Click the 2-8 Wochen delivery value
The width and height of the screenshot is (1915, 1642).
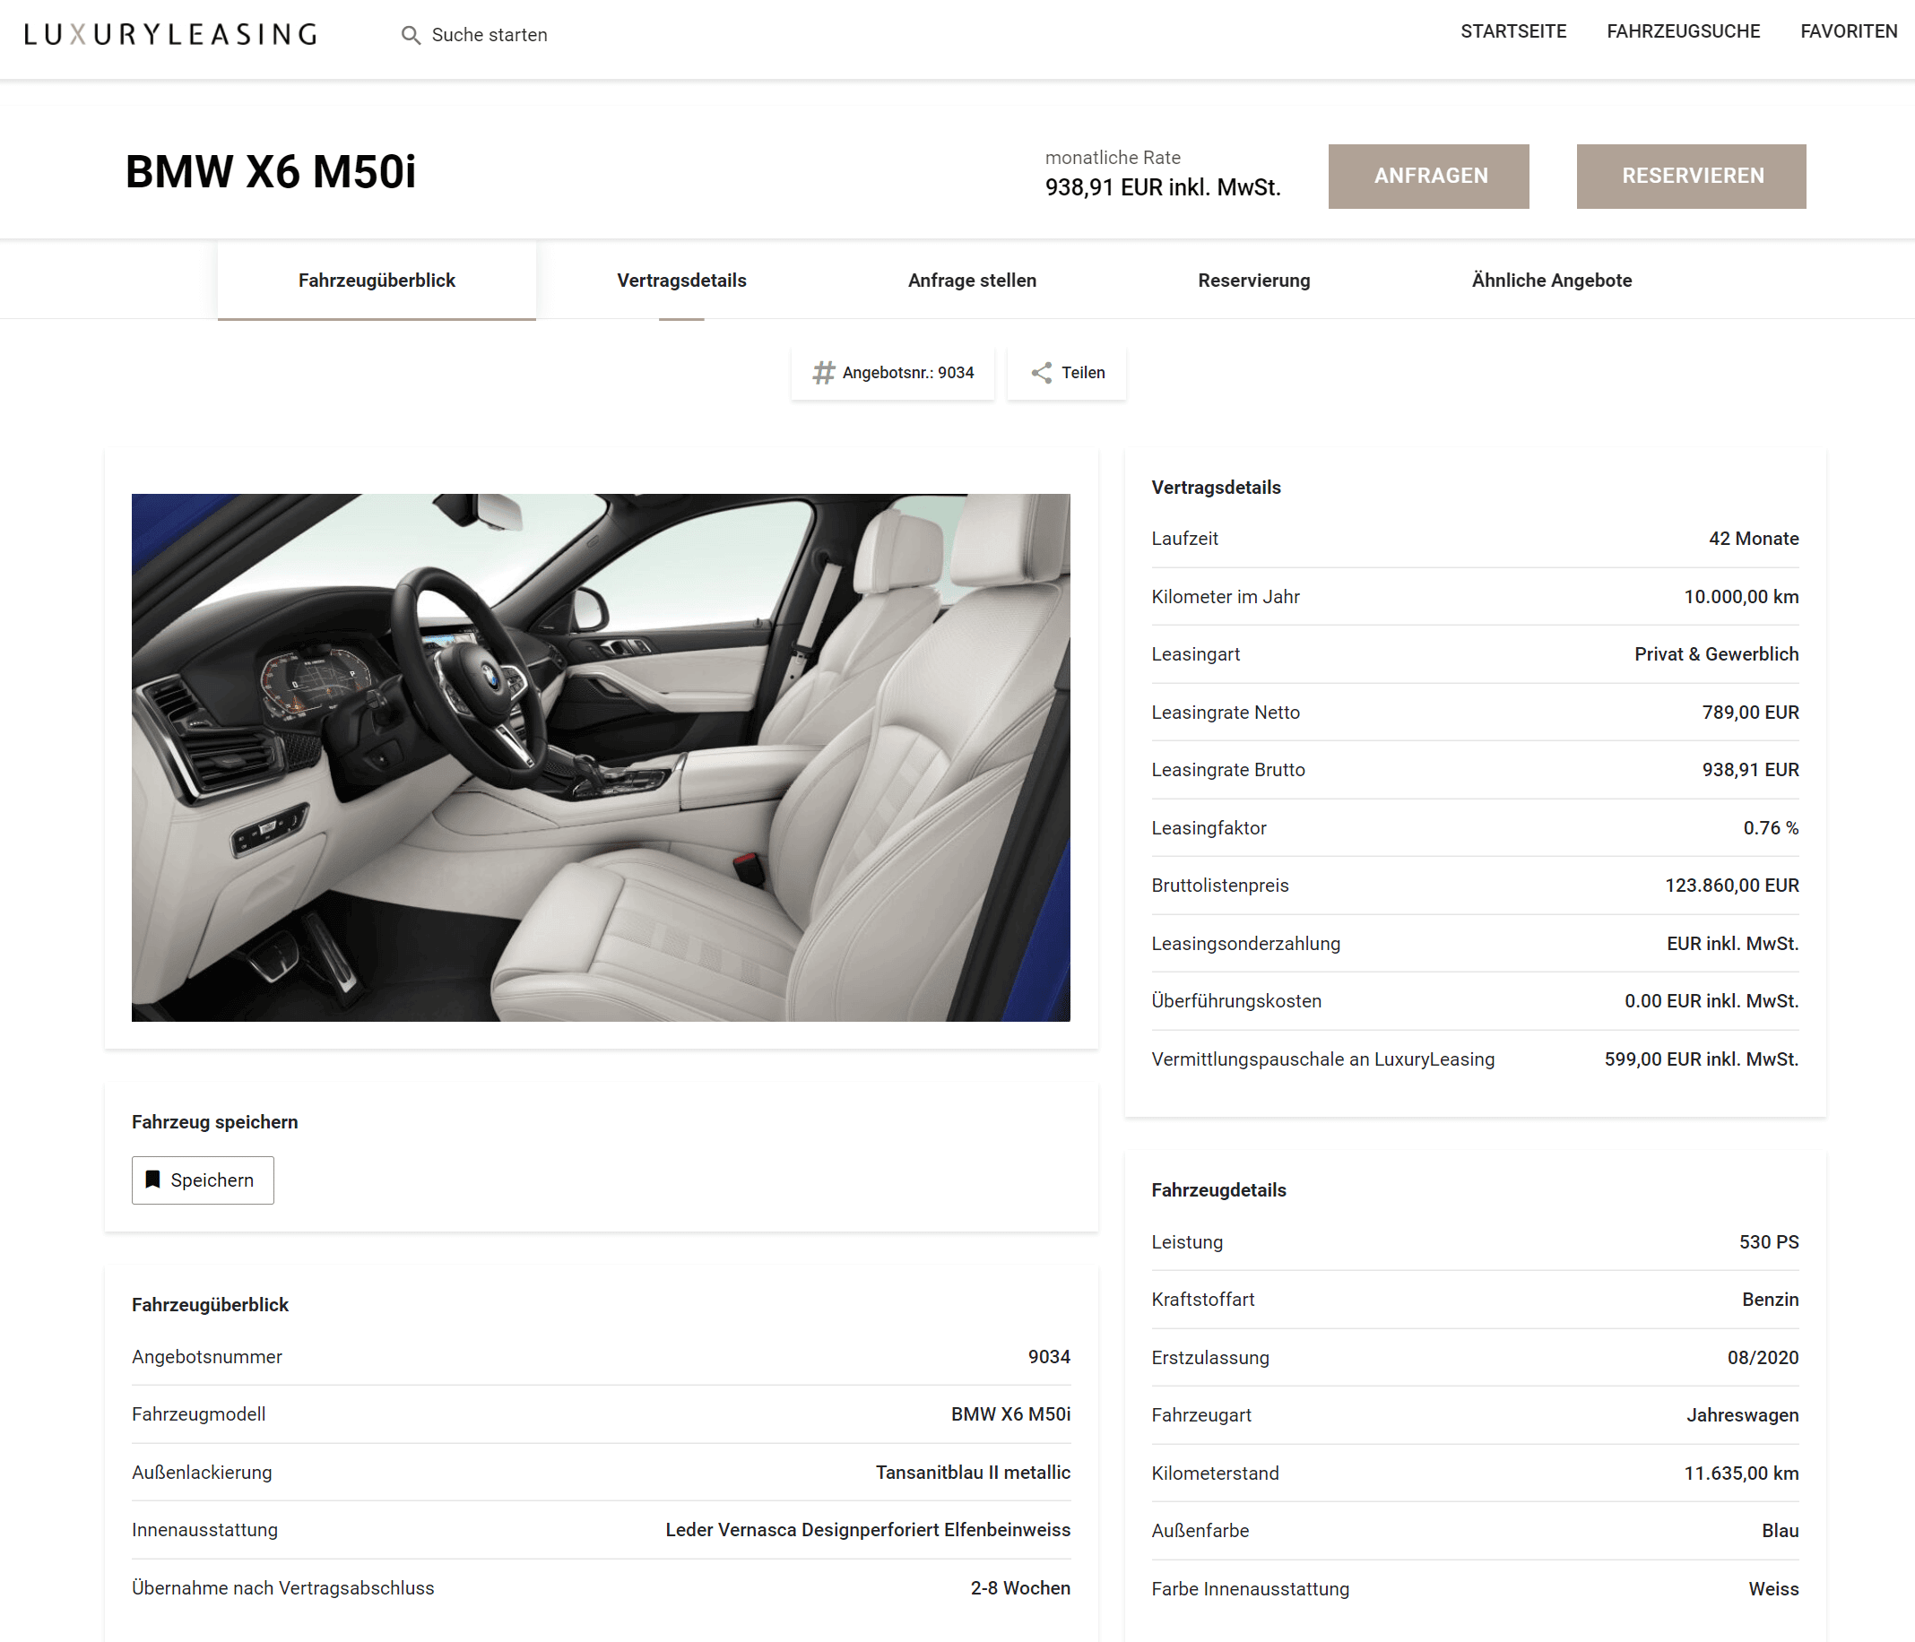click(1020, 1587)
